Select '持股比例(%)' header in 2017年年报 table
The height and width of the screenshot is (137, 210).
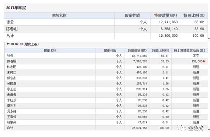(x=194, y=15)
